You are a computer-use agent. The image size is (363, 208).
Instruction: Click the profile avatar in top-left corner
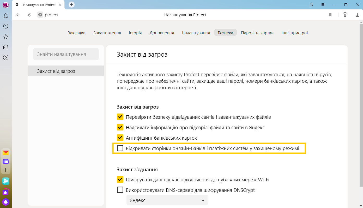click(6, 5)
